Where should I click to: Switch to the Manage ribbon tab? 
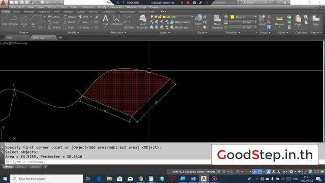pos(68,12)
